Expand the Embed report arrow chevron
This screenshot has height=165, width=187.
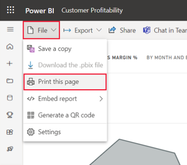pos(101,99)
